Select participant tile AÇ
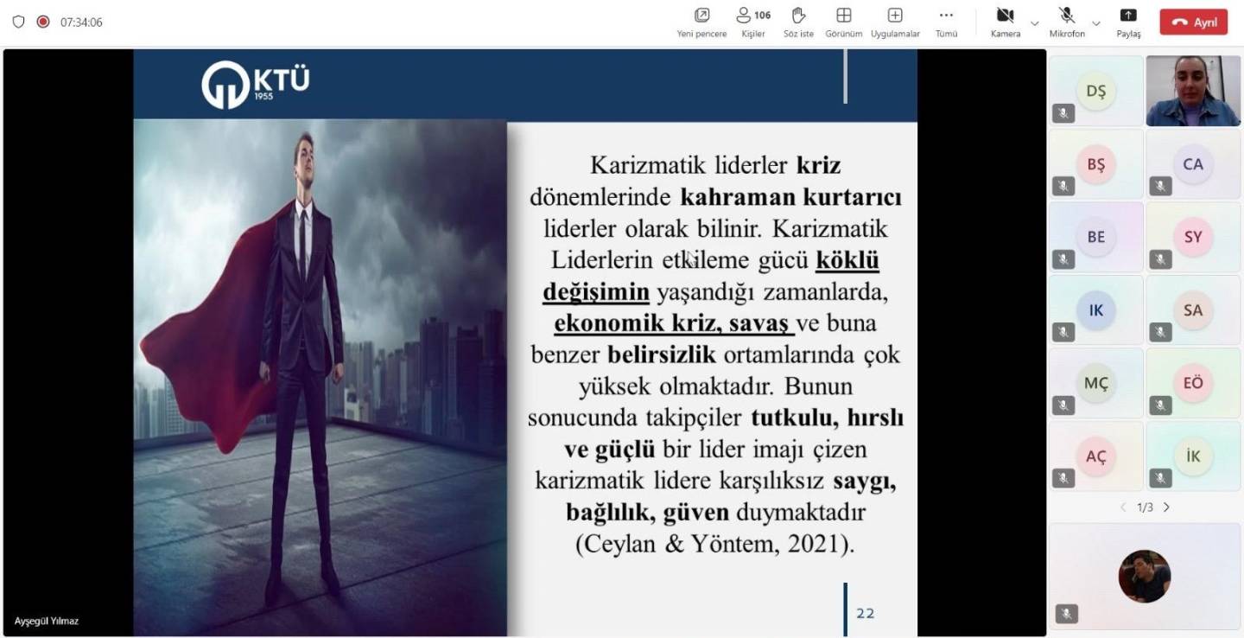 (1096, 456)
